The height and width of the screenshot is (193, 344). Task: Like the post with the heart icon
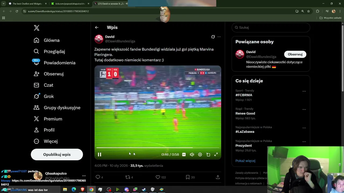click(x=158, y=177)
